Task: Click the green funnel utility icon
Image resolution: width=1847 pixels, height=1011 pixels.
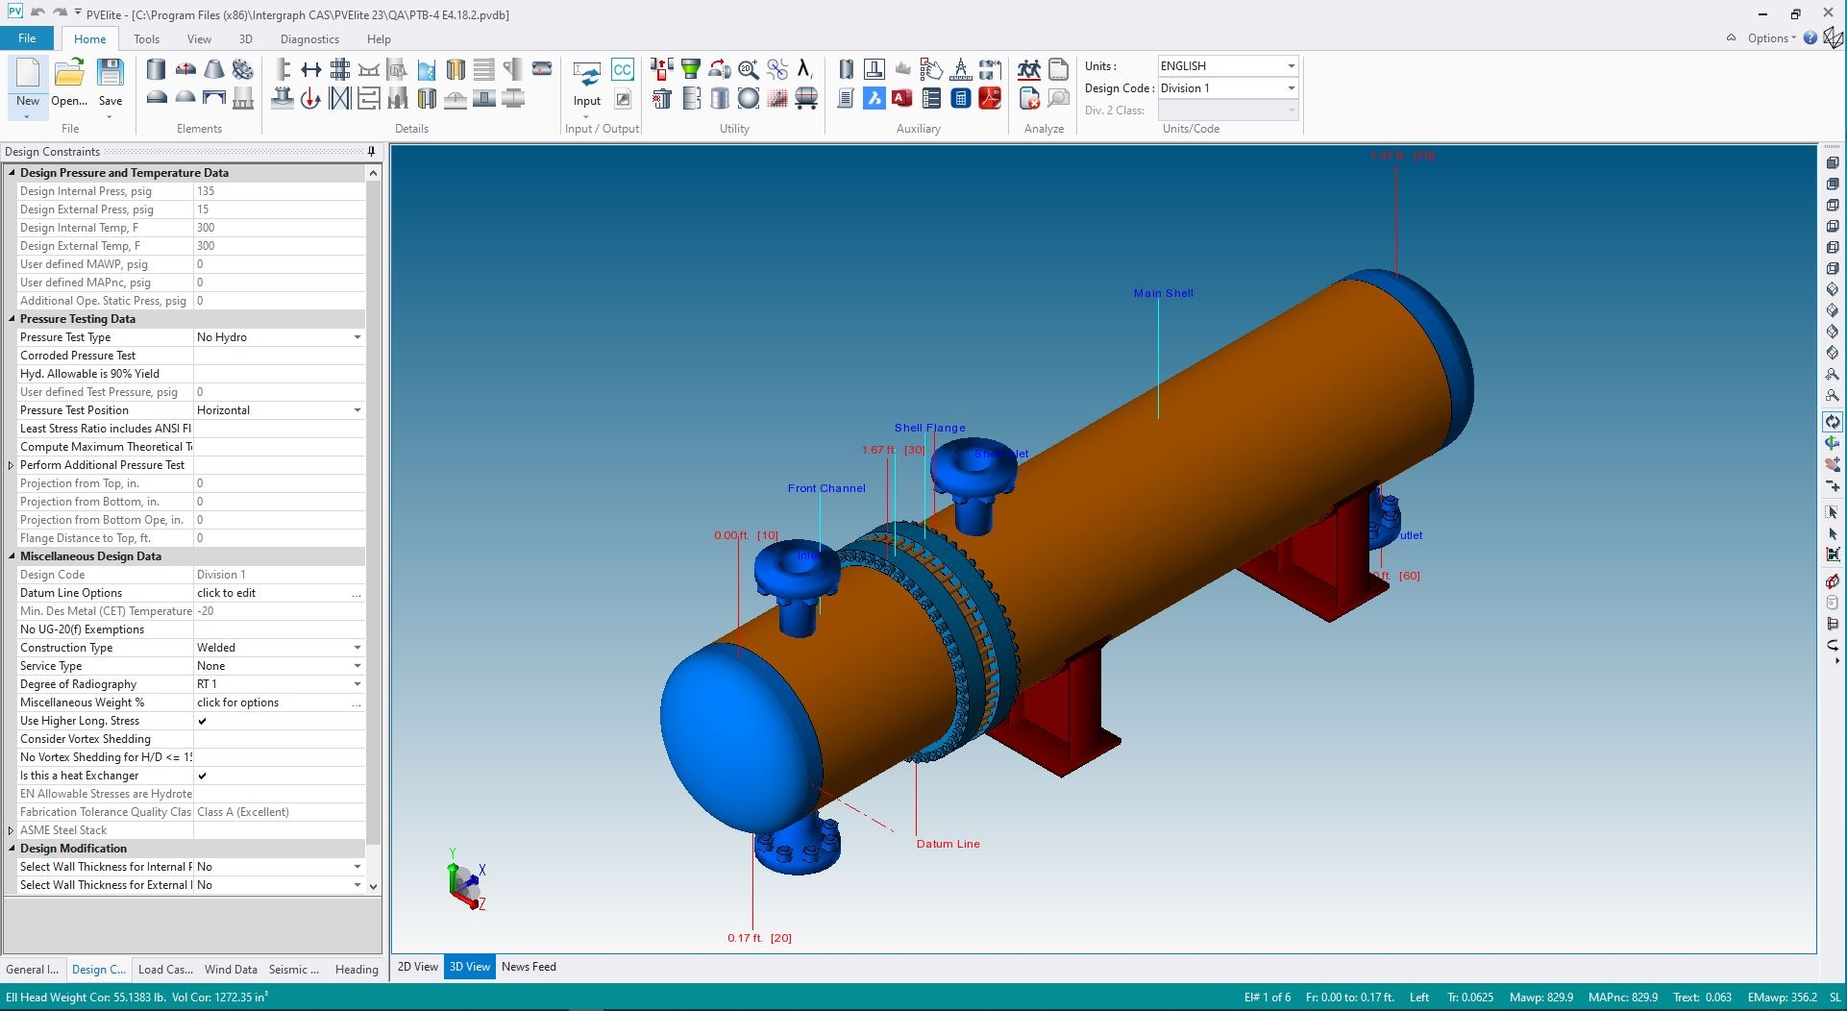Action: point(690,69)
